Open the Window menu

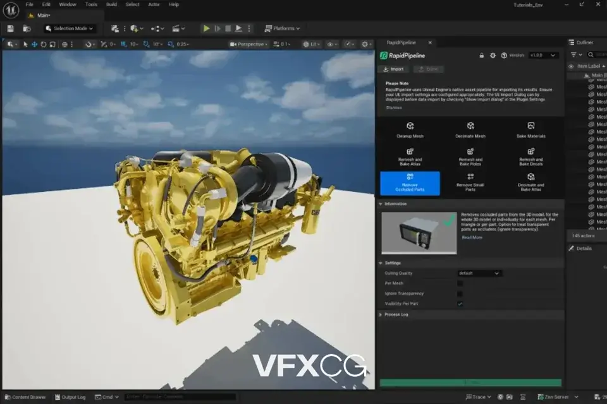pyautogui.click(x=68, y=4)
